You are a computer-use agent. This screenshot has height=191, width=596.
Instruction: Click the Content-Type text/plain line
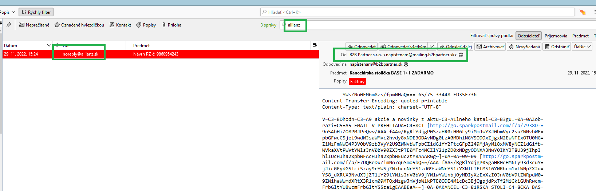(382, 107)
